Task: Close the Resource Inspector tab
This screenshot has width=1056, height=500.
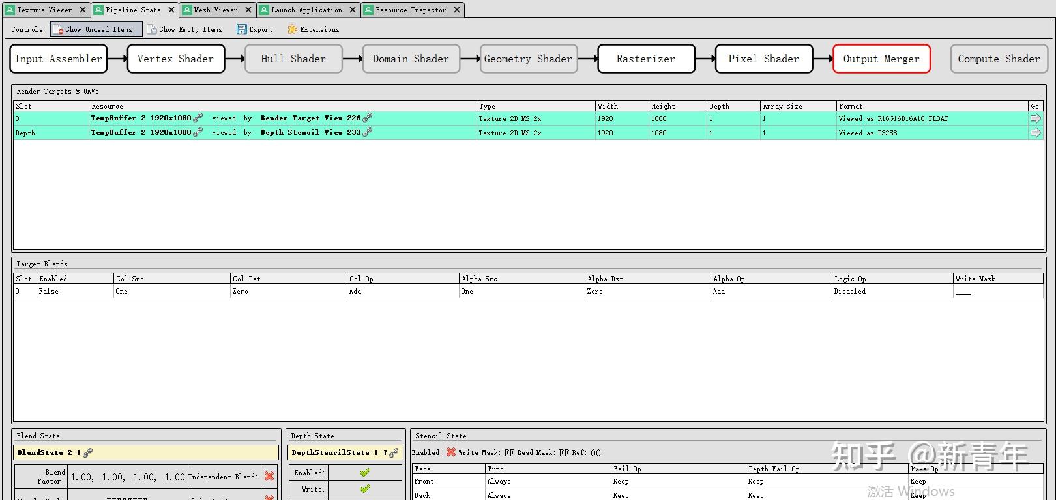Action: tap(457, 10)
